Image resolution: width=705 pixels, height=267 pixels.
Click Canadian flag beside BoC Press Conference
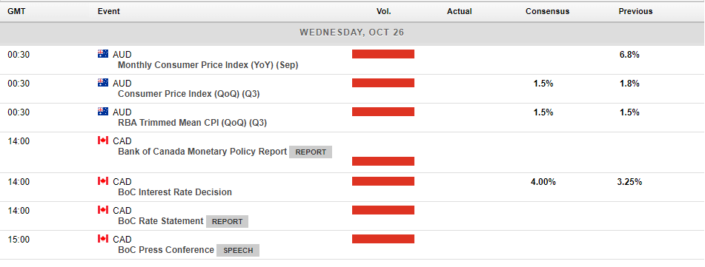(x=103, y=239)
